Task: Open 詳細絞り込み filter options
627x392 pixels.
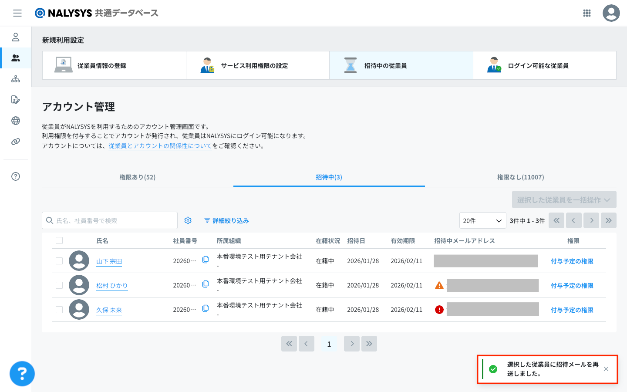Action: click(x=226, y=221)
